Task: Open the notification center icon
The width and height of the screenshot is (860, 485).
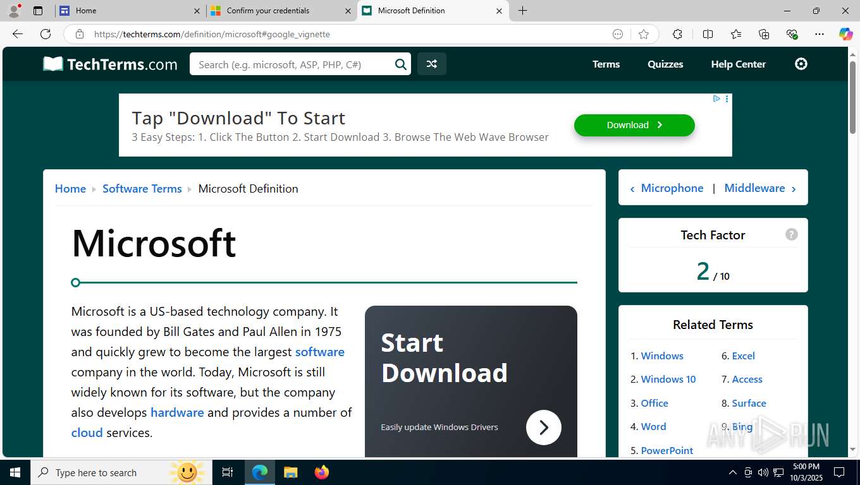Action: pyautogui.click(x=839, y=472)
